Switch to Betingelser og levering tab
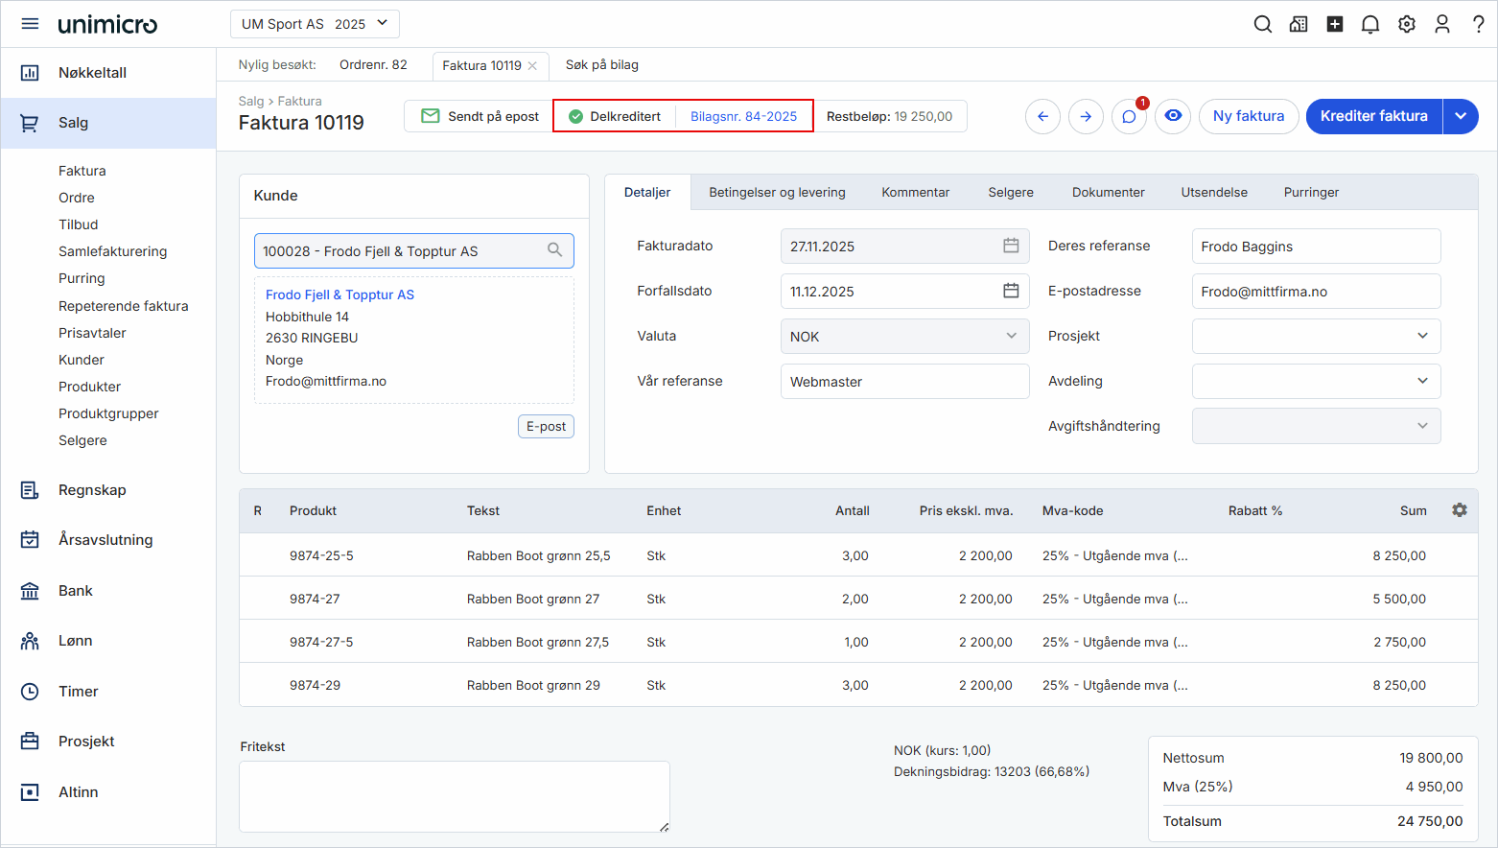 click(x=777, y=193)
